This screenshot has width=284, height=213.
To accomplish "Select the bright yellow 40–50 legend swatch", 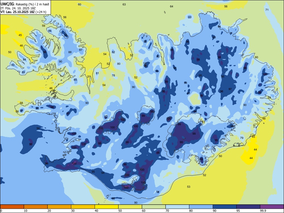I will [106, 207].
